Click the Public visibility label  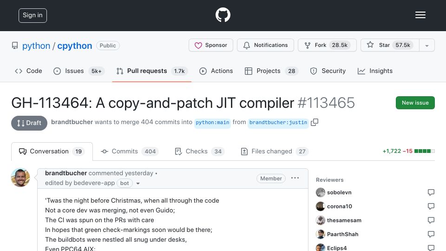coord(108,46)
